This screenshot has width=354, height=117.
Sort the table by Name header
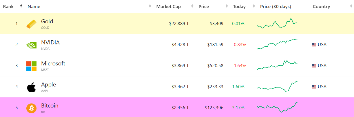click(34, 7)
